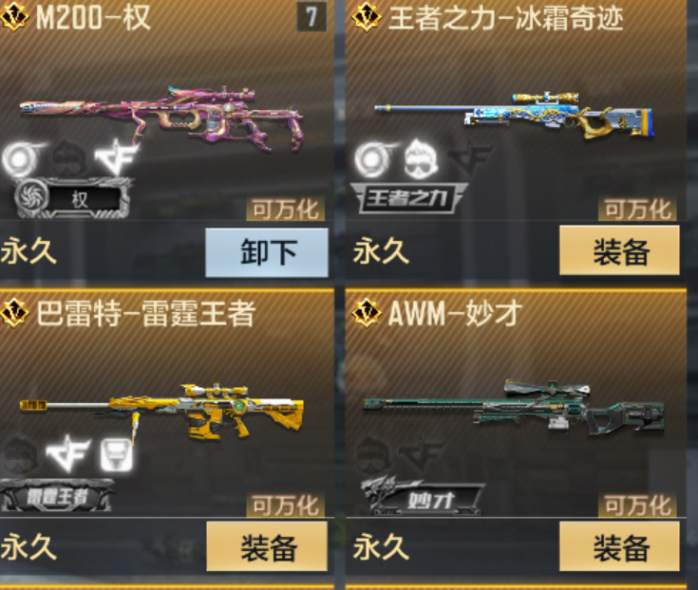This screenshot has height=590, width=698.
Task: Click the 权 series badge
Action: 72,198
